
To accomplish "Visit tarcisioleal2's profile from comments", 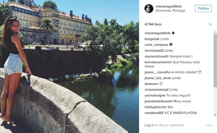I will [154, 50].
